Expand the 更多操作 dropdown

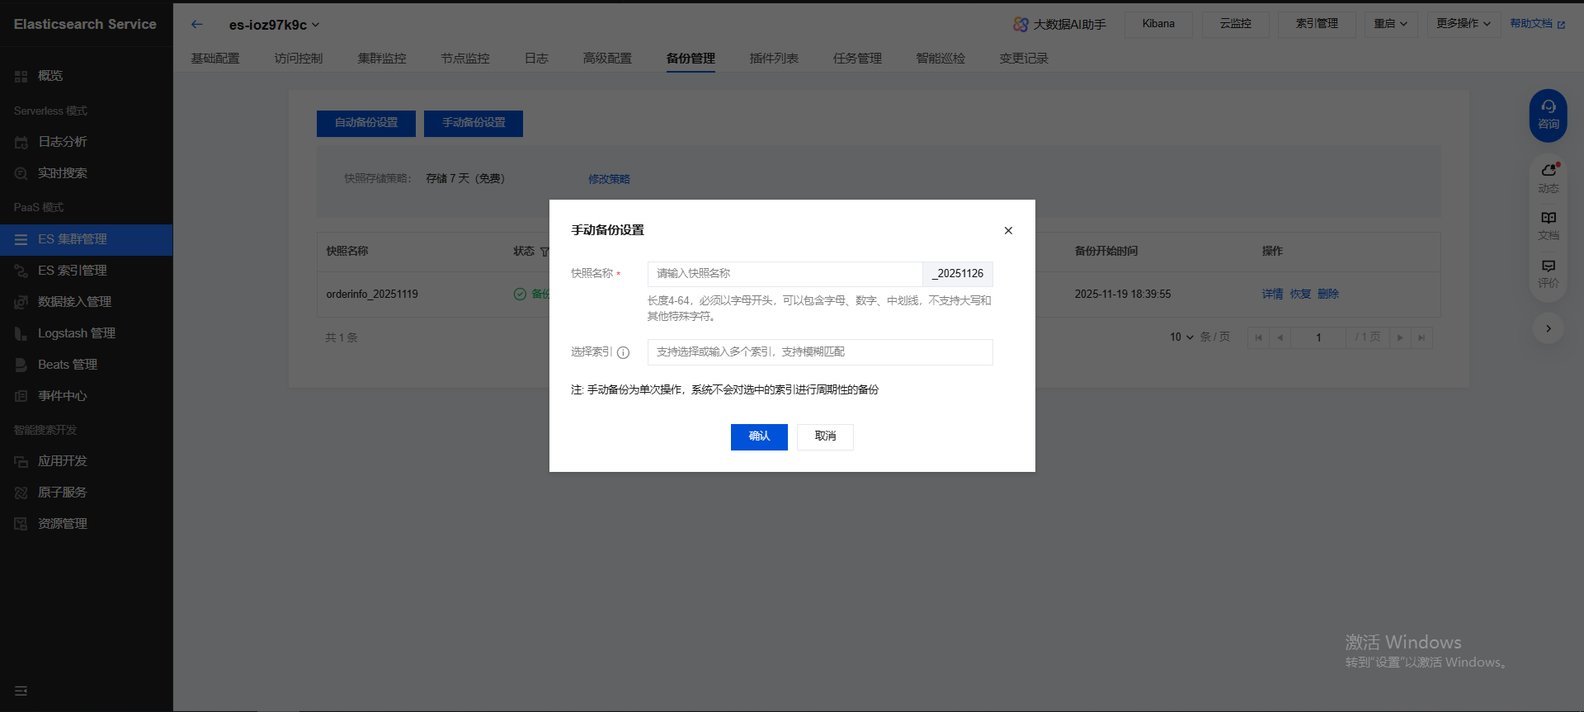pyautogui.click(x=1464, y=24)
